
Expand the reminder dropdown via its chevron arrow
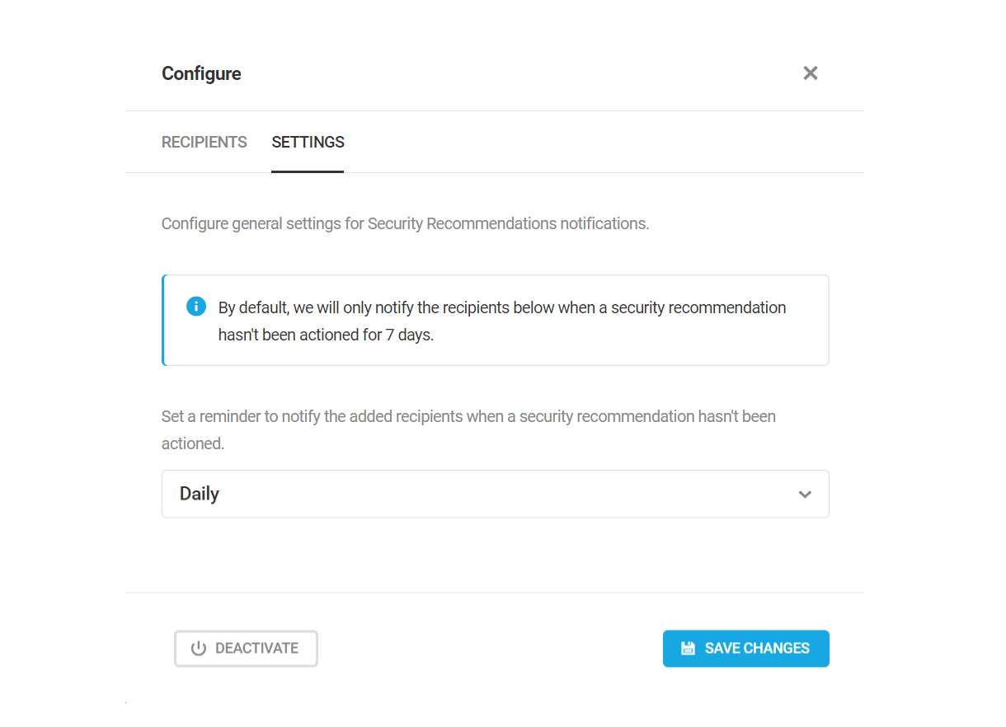(x=805, y=495)
